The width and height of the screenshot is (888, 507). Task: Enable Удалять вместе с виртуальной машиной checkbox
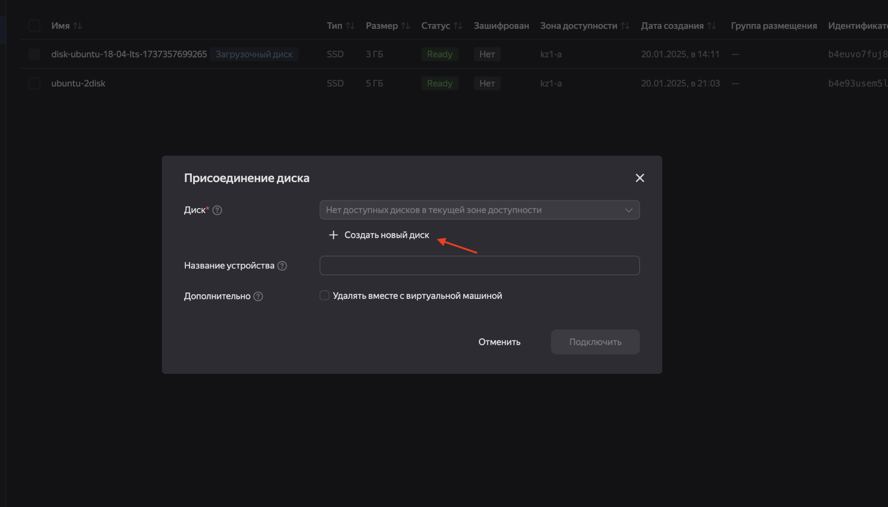[x=325, y=296]
